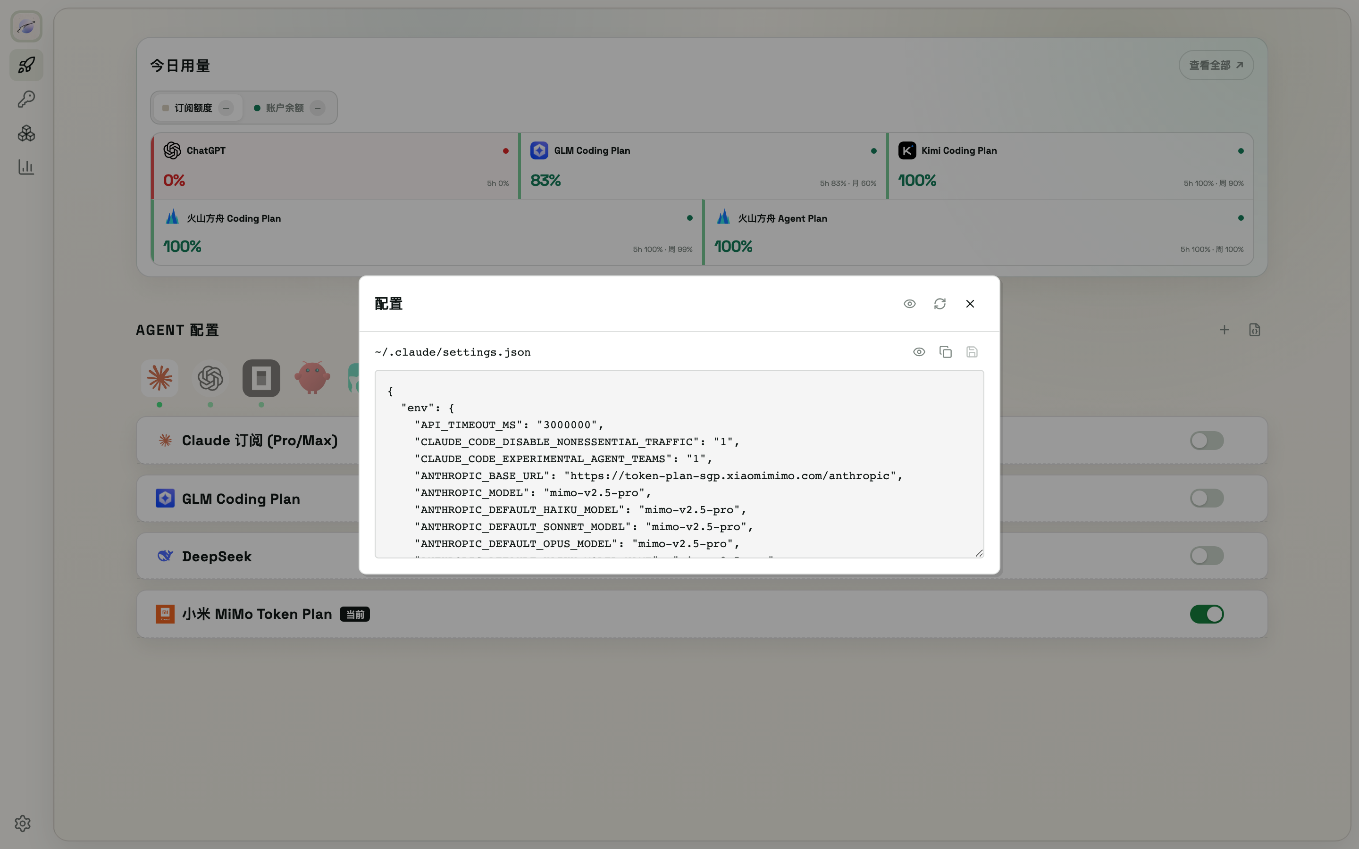Save settings.json file icon
This screenshot has height=849, width=1359.
tap(972, 352)
